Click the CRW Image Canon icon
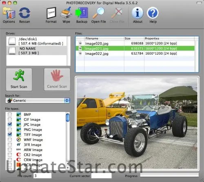This screenshot has height=182, width=204. pyautogui.click(x=19, y=160)
